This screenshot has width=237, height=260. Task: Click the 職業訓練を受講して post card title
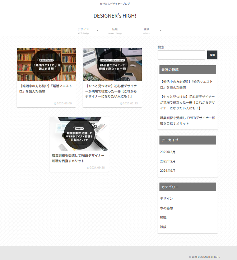coord(78,158)
